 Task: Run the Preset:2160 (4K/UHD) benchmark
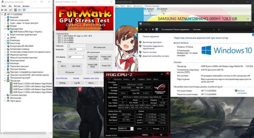point(93,58)
